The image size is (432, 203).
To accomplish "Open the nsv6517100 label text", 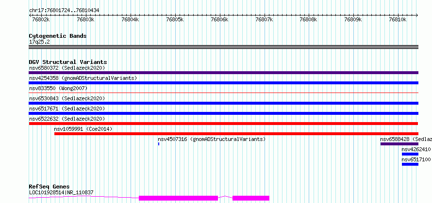I will pyautogui.click(x=416, y=159).
